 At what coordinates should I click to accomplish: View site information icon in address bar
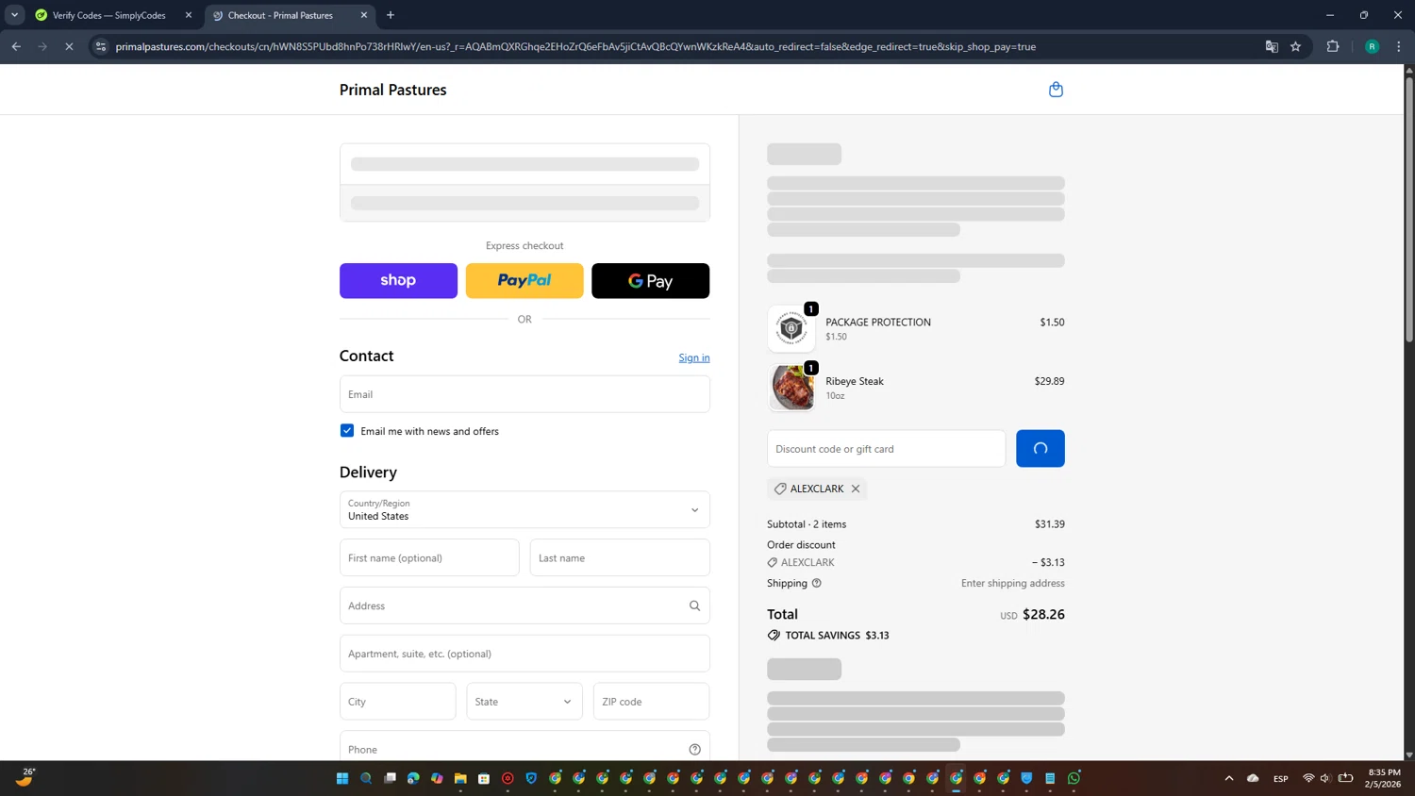pos(101,46)
